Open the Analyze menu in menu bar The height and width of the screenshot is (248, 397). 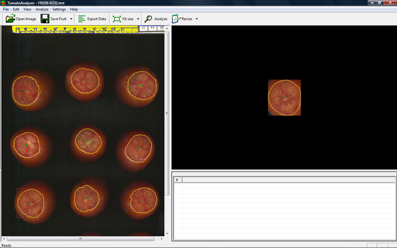coord(42,9)
